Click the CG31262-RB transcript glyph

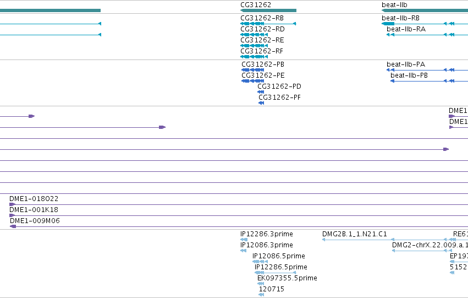(268, 24)
